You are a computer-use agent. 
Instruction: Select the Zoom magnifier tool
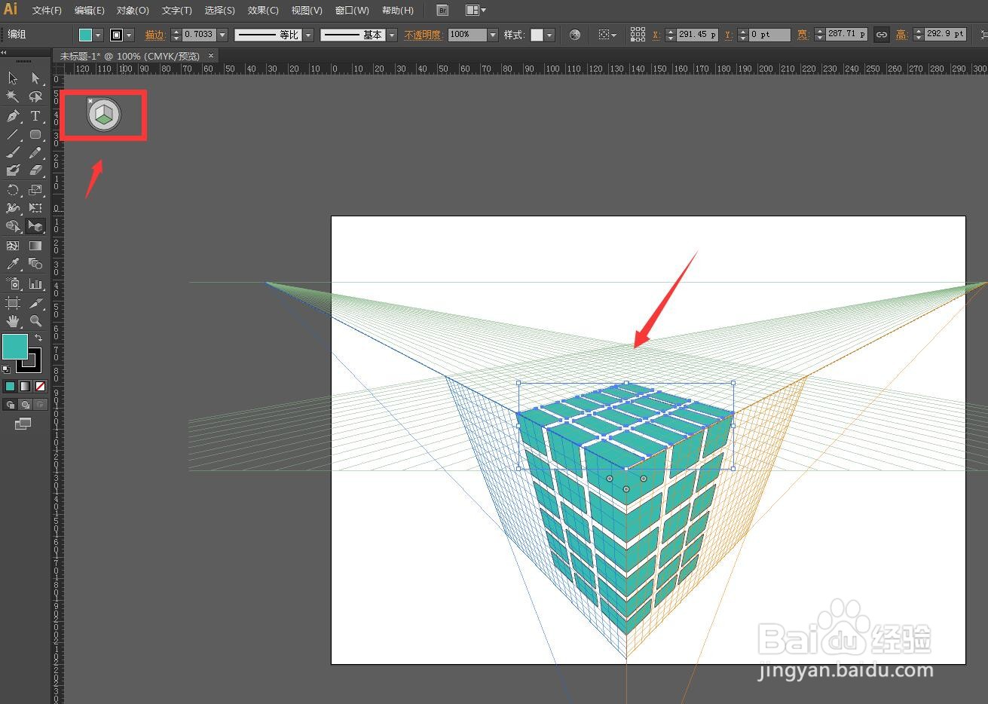click(35, 321)
